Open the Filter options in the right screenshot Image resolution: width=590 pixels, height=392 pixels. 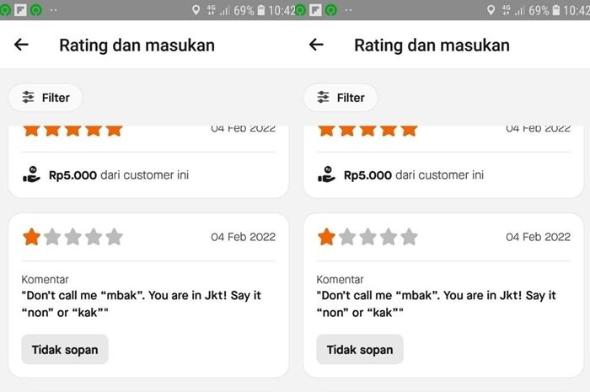(341, 98)
